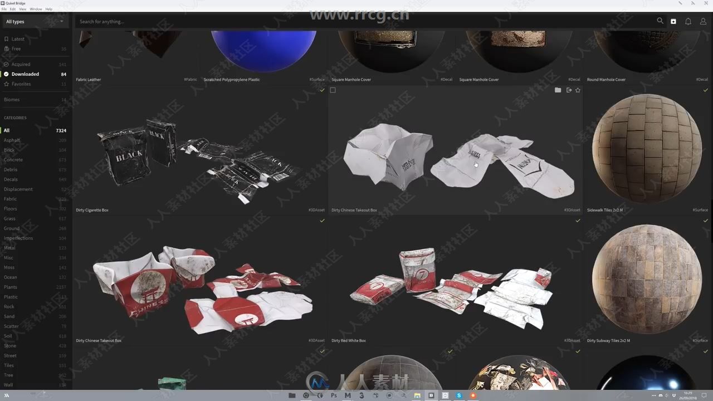Click downloaded checkmark on Sidewalk Tiles card
Image resolution: width=713 pixels, height=401 pixels.
pos(706,90)
